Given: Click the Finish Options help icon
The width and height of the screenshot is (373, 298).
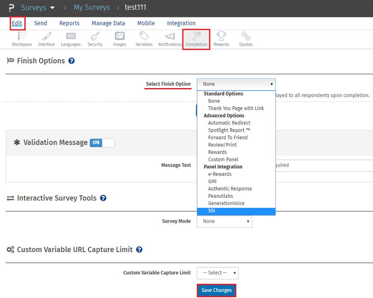Looking at the screenshot, I should pos(72,60).
